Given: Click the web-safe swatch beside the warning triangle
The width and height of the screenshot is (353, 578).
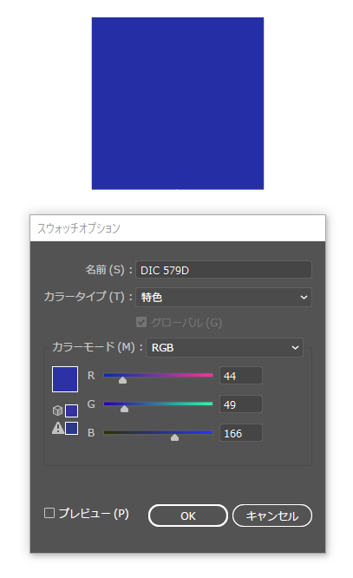Looking at the screenshot, I should pyautogui.click(x=71, y=429).
